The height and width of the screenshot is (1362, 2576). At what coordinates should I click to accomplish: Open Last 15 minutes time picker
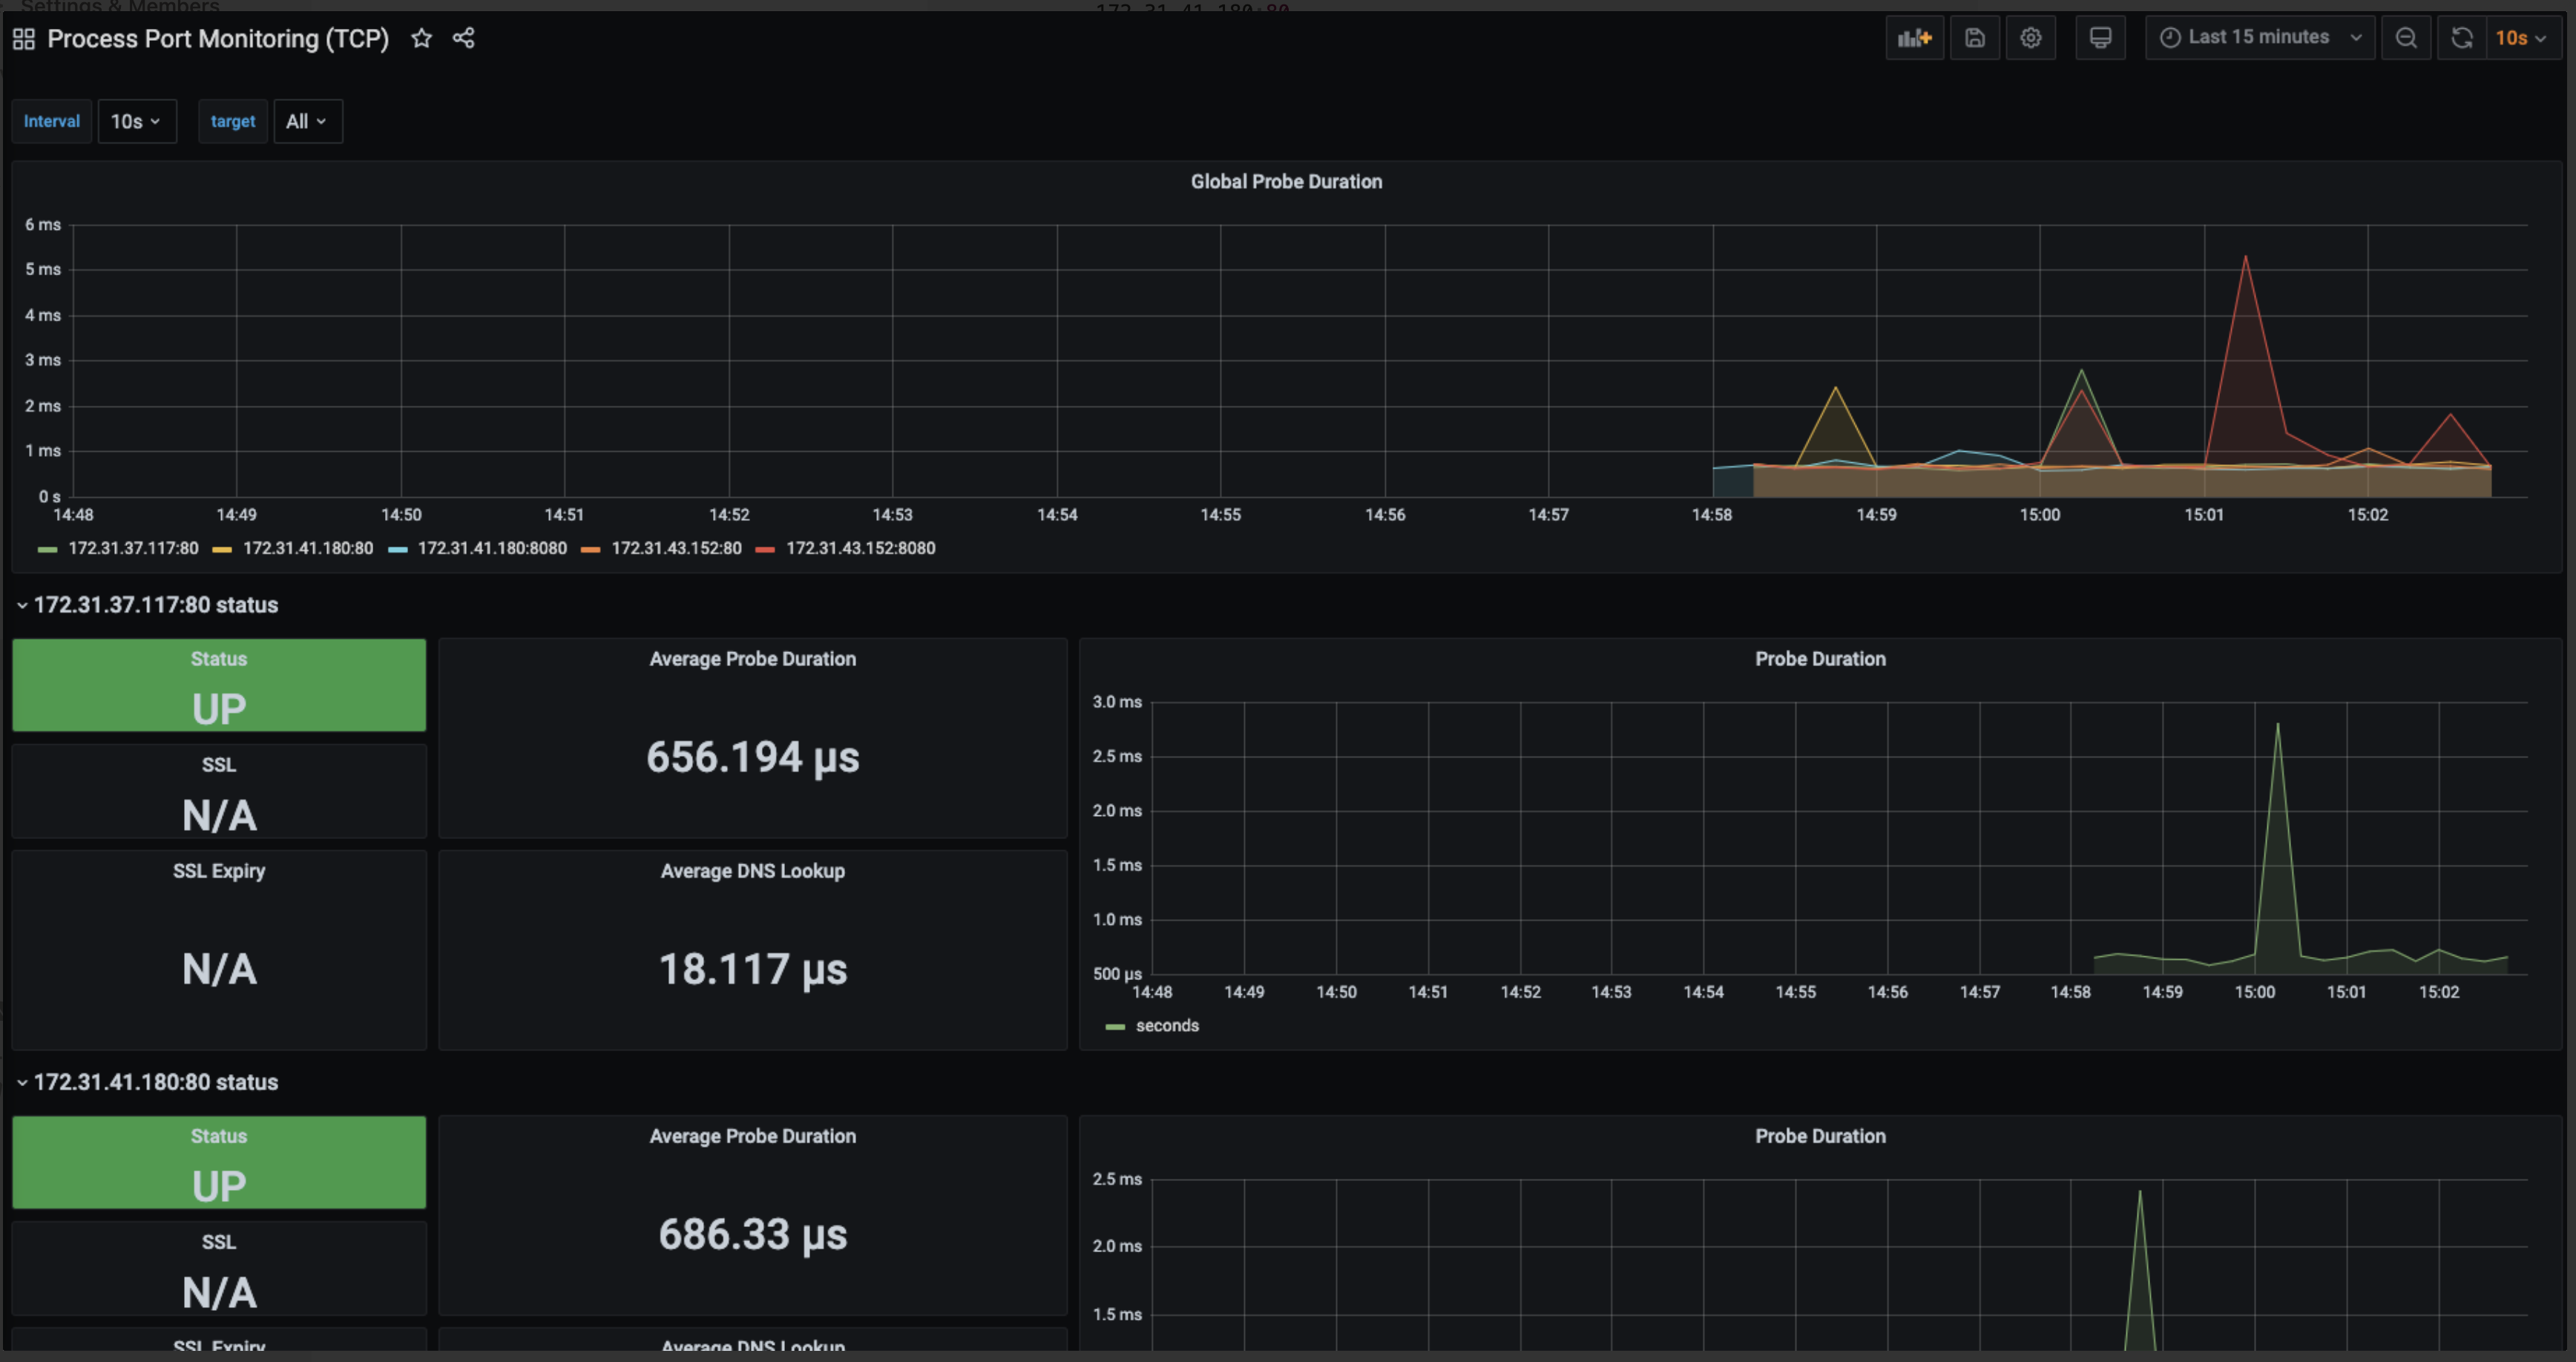pyautogui.click(x=2259, y=38)
